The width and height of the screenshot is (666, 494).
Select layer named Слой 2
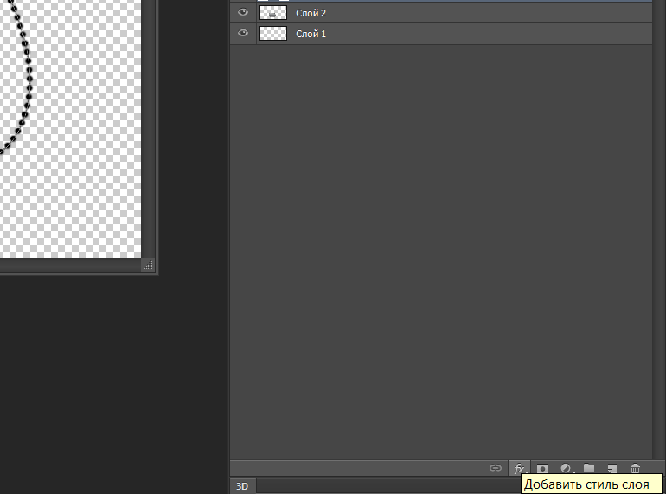point(311,13)
